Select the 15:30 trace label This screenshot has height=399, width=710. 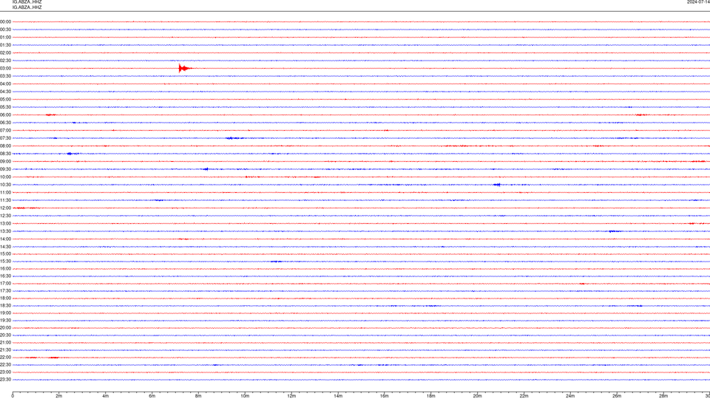(x=5, y=261)
